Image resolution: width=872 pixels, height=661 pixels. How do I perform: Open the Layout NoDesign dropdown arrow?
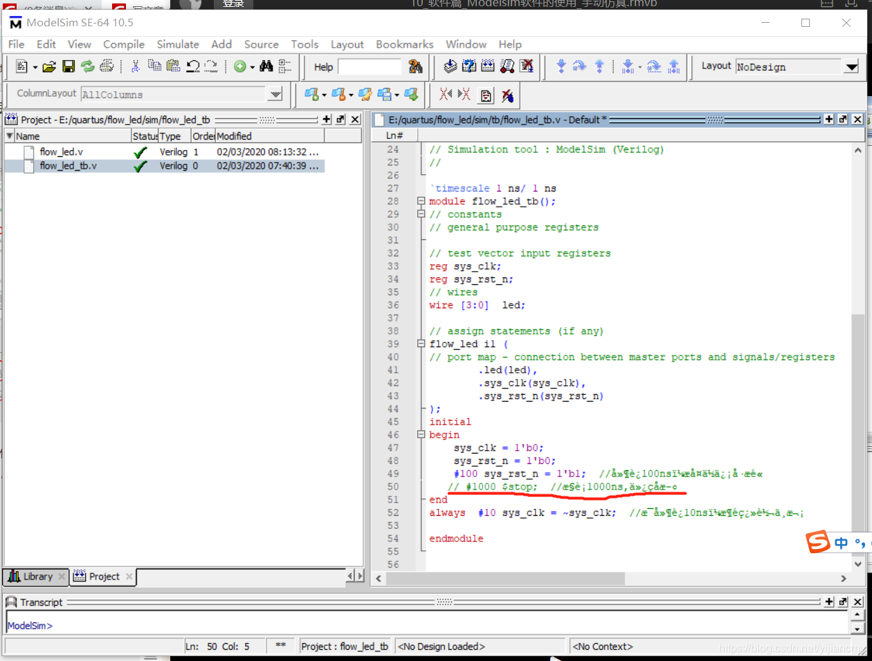852,66
